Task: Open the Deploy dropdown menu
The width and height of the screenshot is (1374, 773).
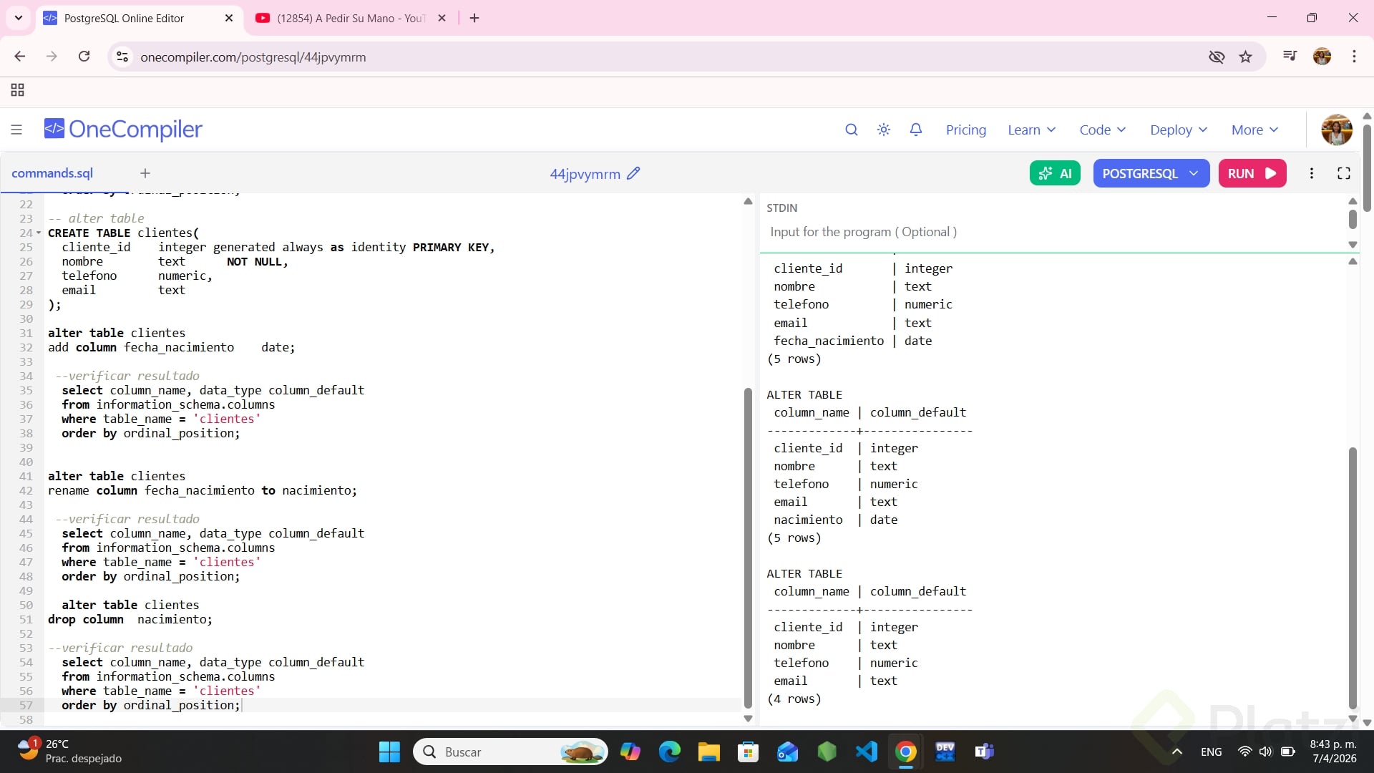Action: 1178,130
